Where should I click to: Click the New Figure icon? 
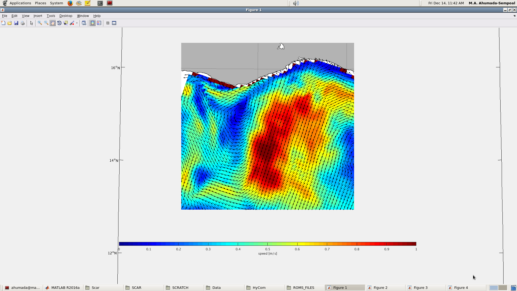tap(3, 23)
